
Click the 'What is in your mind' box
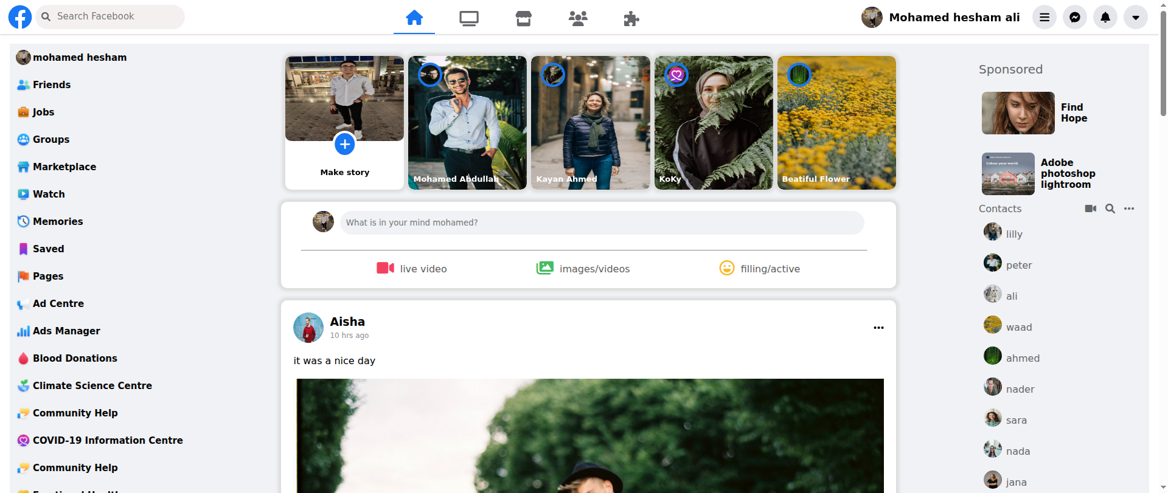[602, 222]
